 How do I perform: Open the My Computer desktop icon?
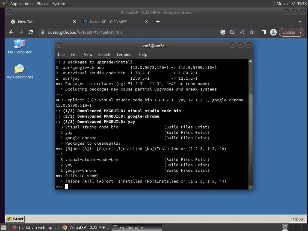click(x=20, y=47)
